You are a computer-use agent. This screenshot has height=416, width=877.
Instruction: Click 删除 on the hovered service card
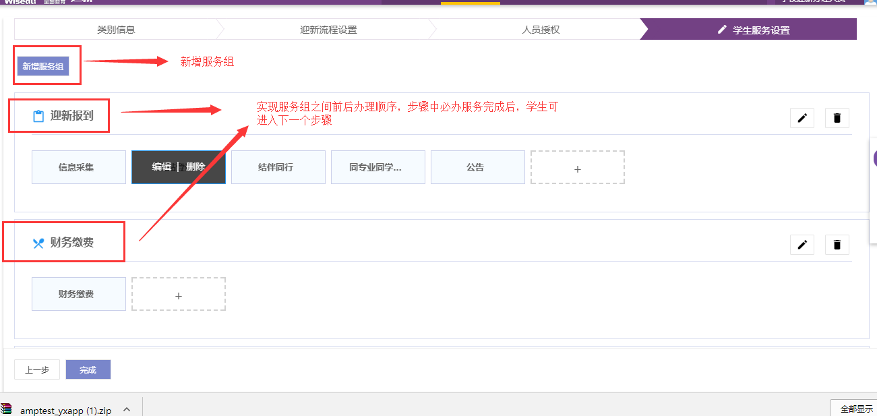pyautogui.click(x=195, y=167)
